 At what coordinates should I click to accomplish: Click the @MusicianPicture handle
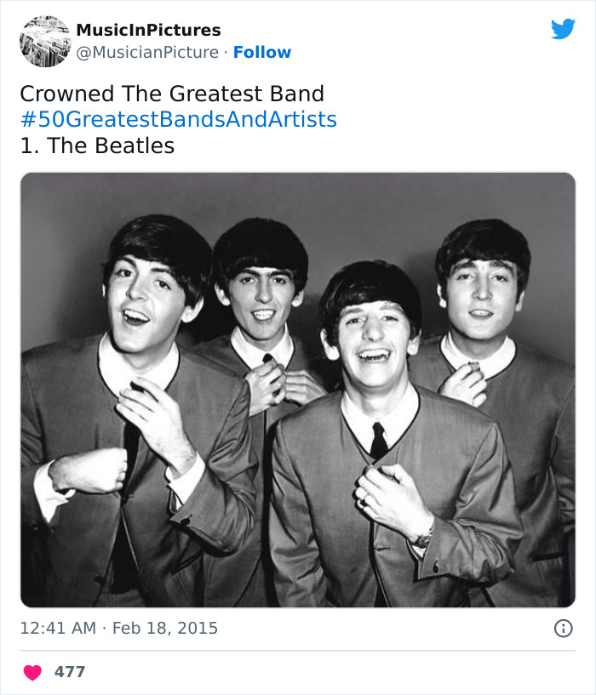click(x=147, y=52)
